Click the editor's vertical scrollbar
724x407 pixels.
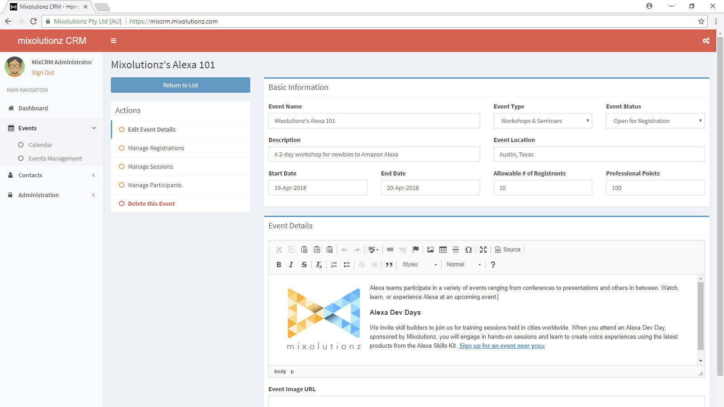(700, 317)
